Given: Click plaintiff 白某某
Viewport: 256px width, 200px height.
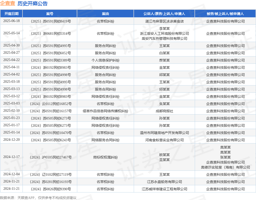Looking at the screenshot, I should [x=164, y=53].
